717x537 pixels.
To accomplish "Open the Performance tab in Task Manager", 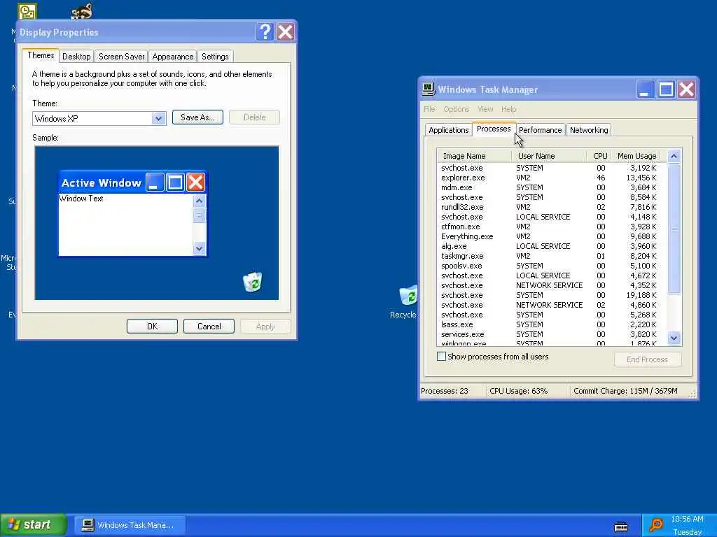I will 540,130.
